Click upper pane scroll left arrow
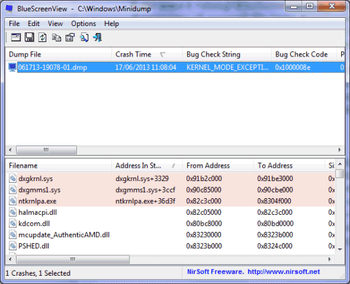Screen dimensions: 350x284 (x=10, y=150)
